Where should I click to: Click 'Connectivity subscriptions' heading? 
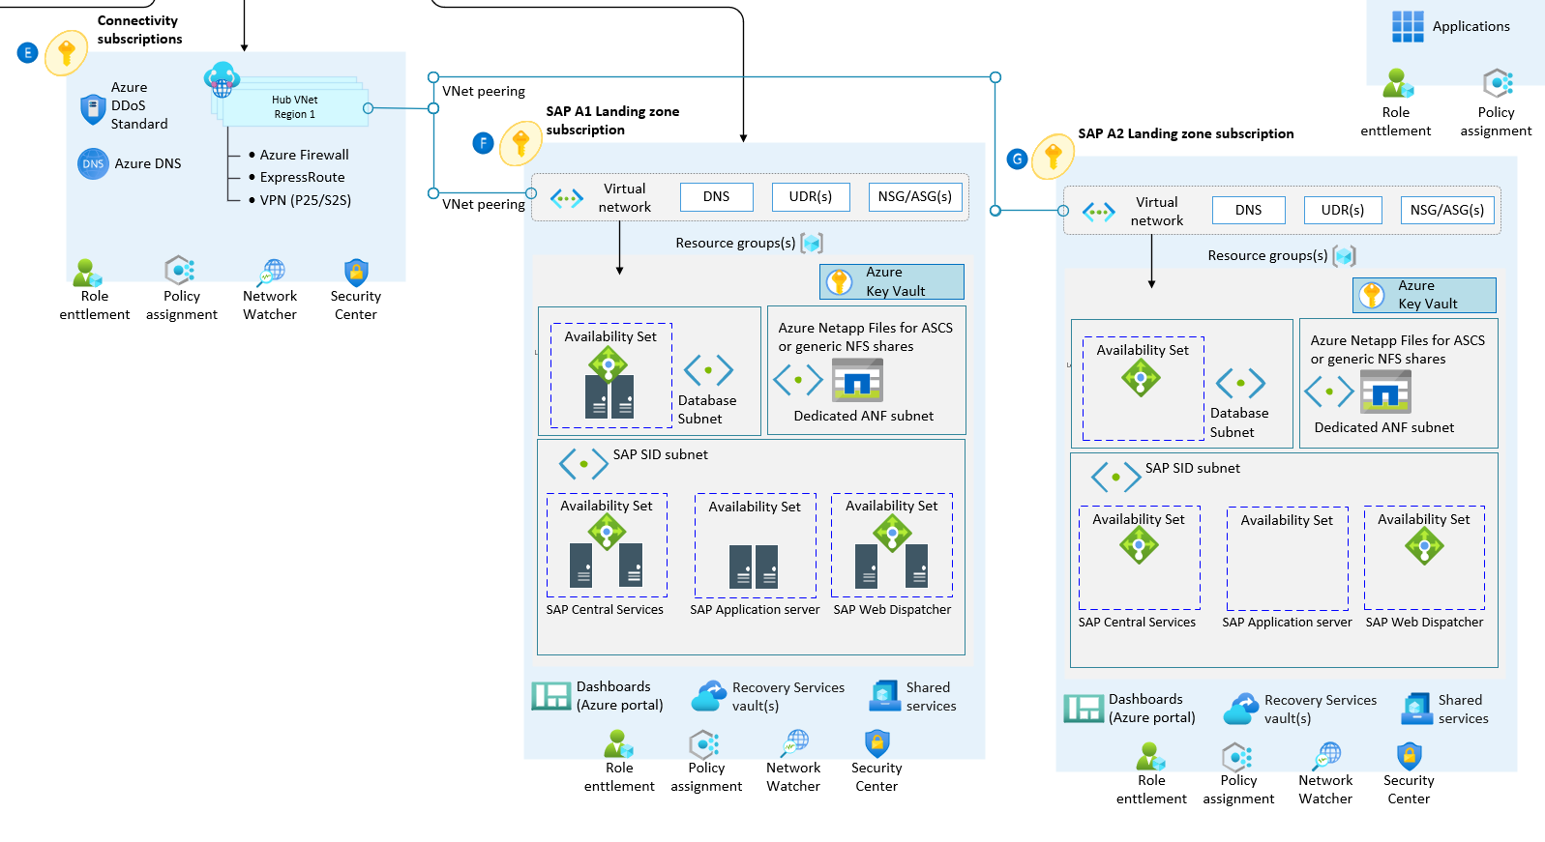[x=139, y=29]
